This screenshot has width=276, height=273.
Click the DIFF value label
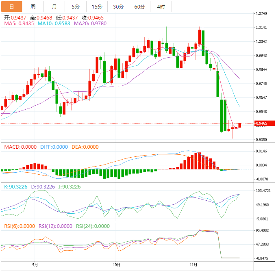coord(54,147)
